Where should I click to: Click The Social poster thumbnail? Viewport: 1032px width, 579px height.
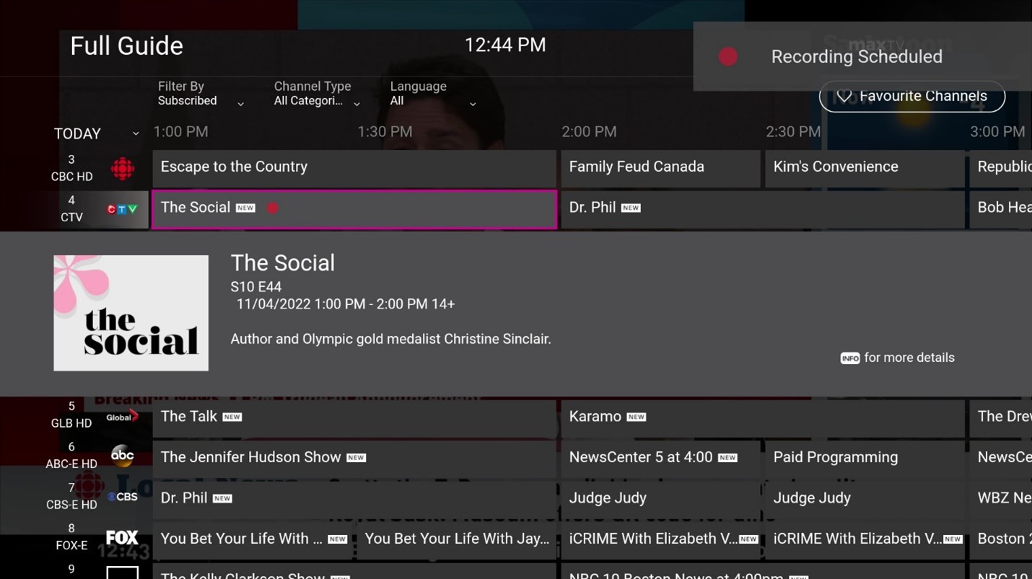coord(131,312)
